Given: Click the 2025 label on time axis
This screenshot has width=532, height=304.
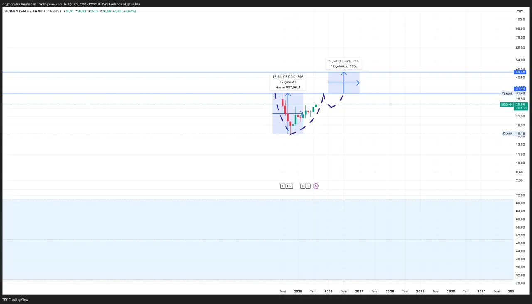Looking at the screenshot, I should click(x=298, y=292).
